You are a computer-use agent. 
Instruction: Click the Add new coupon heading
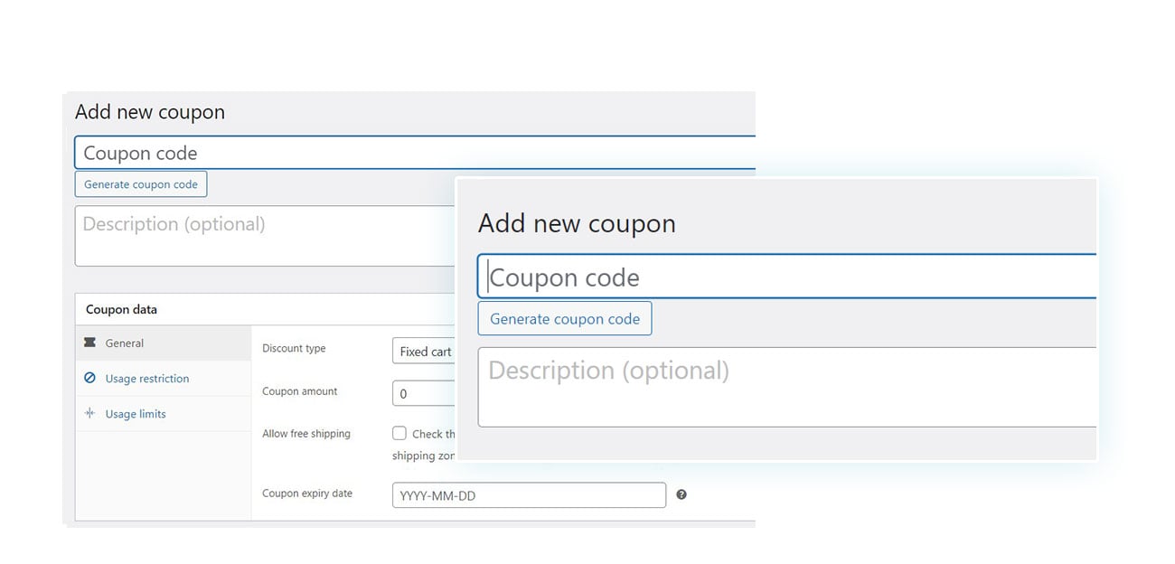coord(149,111)
